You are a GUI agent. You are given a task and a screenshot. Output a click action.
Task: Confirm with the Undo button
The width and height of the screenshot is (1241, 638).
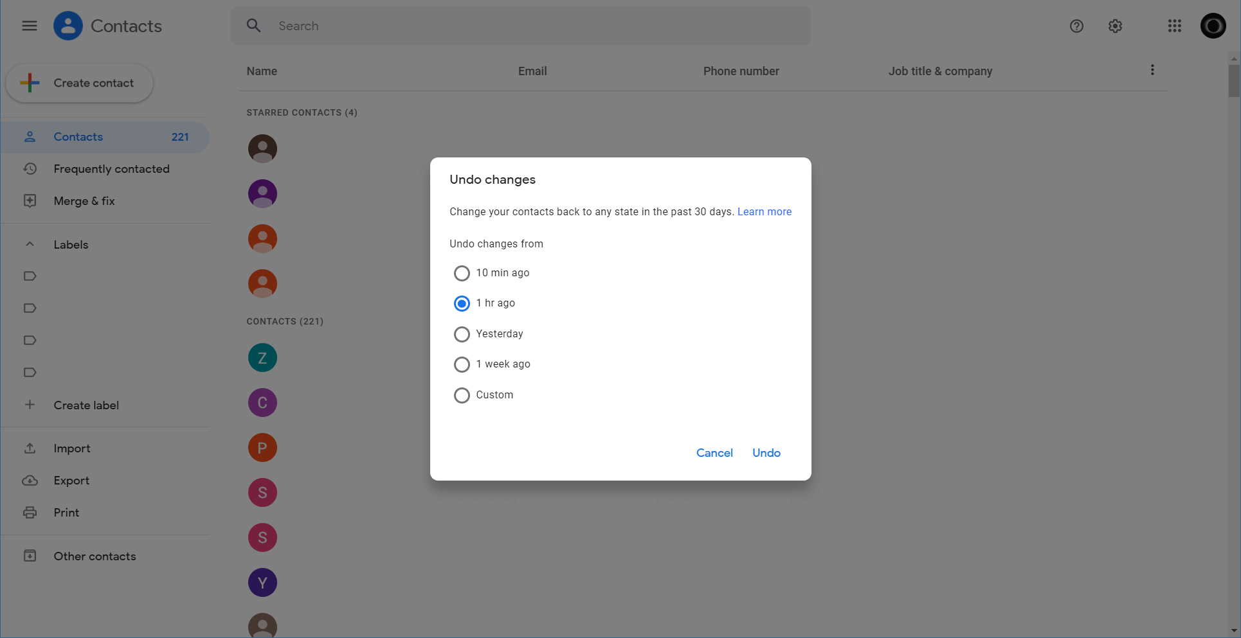coord(766,453)
